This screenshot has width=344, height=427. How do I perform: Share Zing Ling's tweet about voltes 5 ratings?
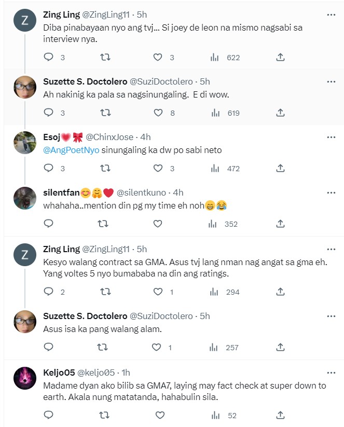[280, 292]
